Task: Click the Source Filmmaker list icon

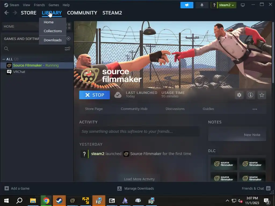Action: (9, 65)
